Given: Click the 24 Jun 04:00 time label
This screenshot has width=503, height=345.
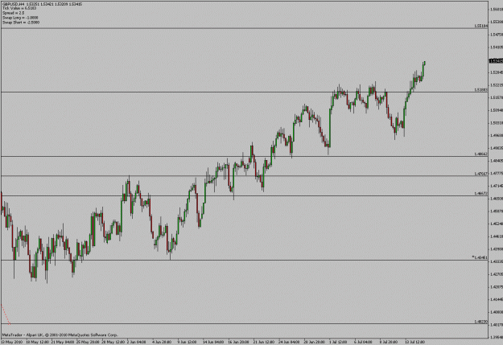Looking at the screenshot, I should tap(289, 342).
